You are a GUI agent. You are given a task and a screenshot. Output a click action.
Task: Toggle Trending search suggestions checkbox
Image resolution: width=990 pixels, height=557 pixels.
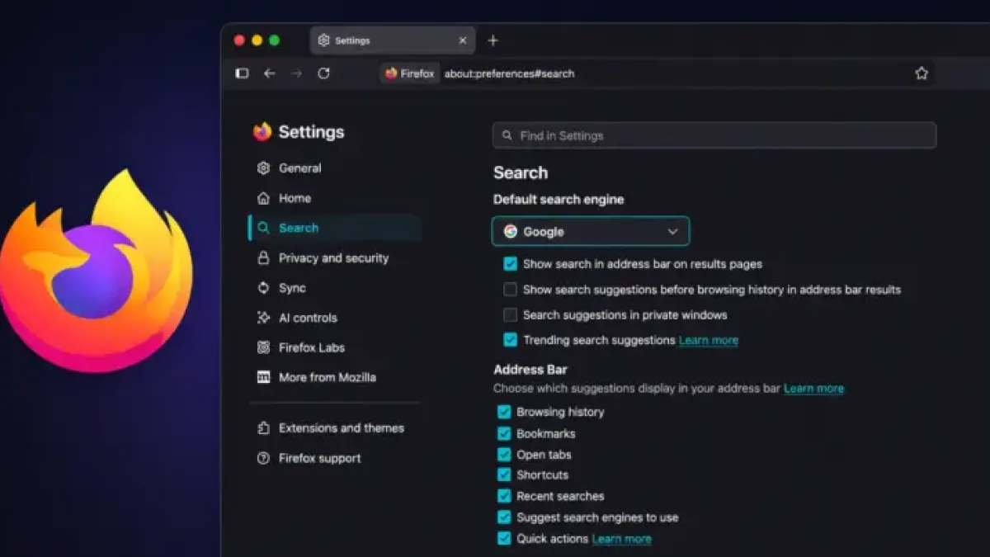click(510, 340)
